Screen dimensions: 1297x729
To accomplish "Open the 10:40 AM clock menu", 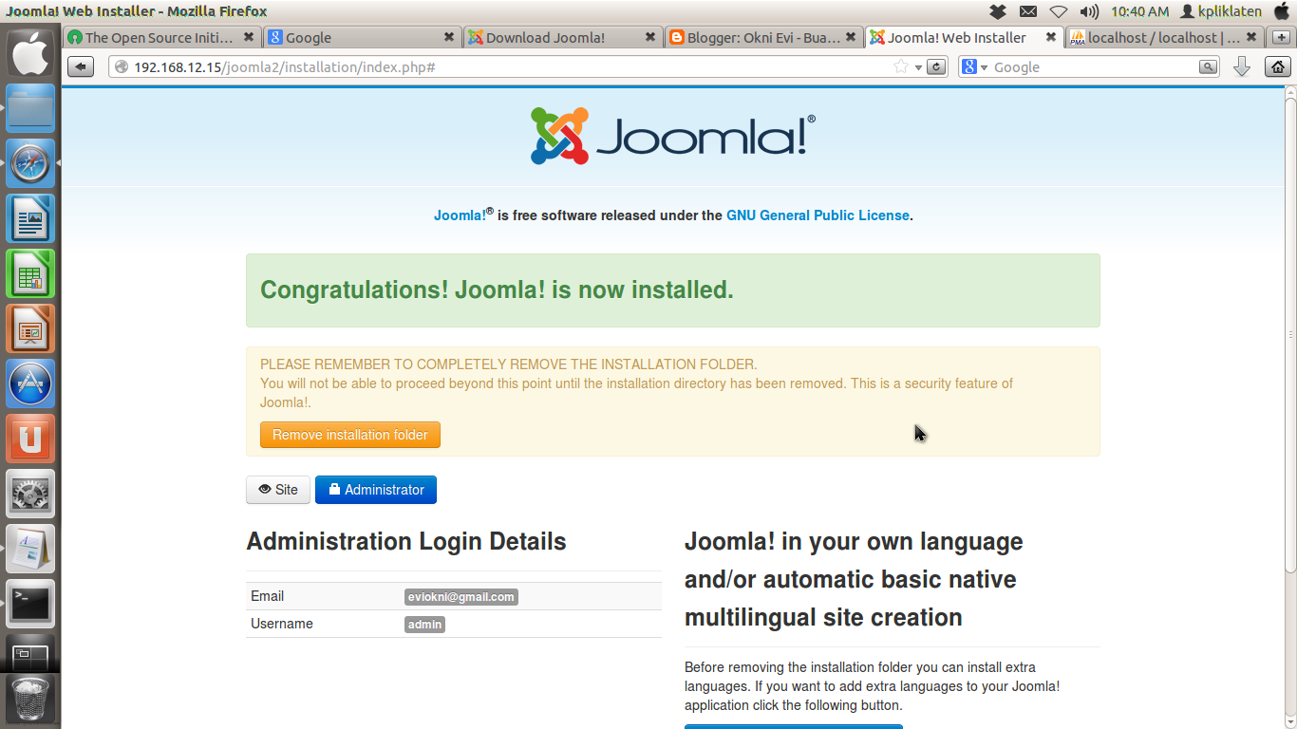I will 1139,11.
